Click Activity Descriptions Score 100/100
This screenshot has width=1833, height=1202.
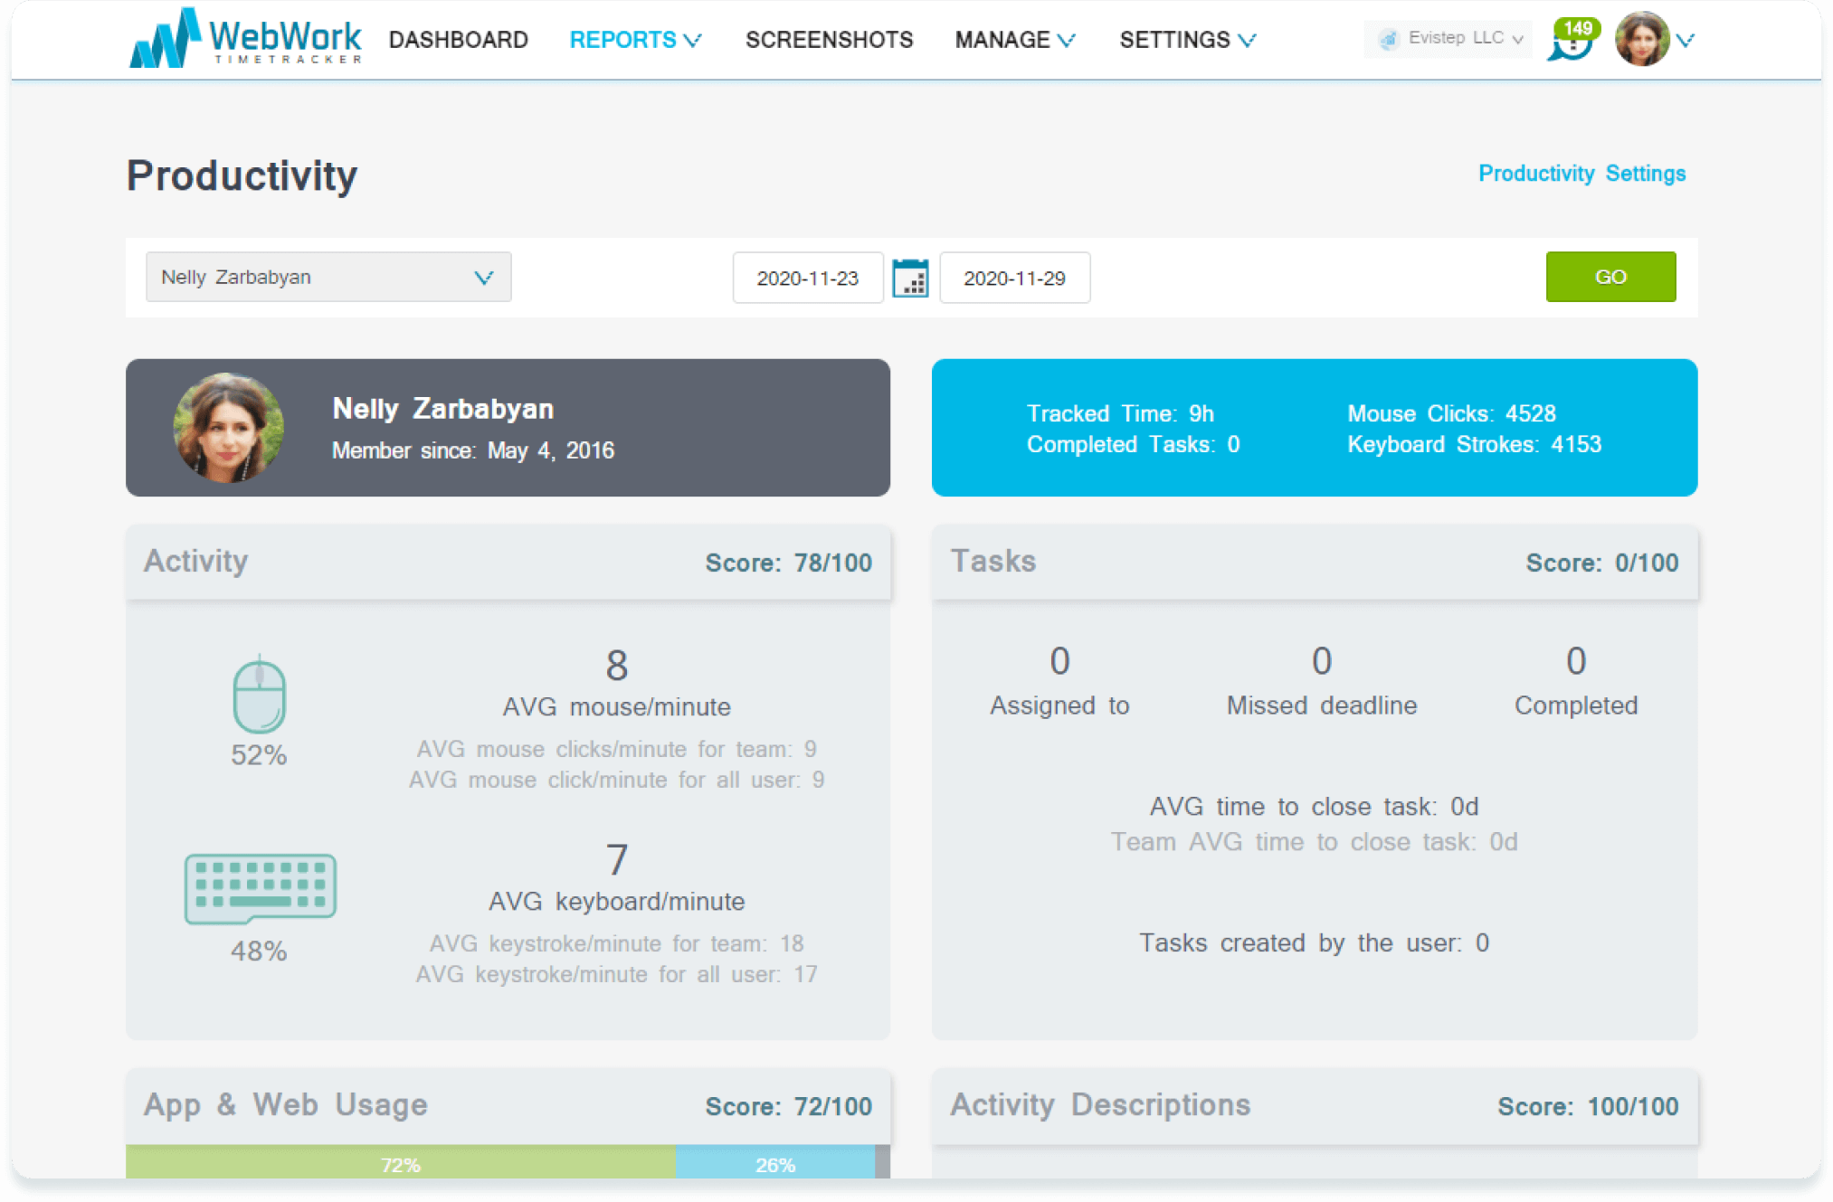(1588, 1106)
